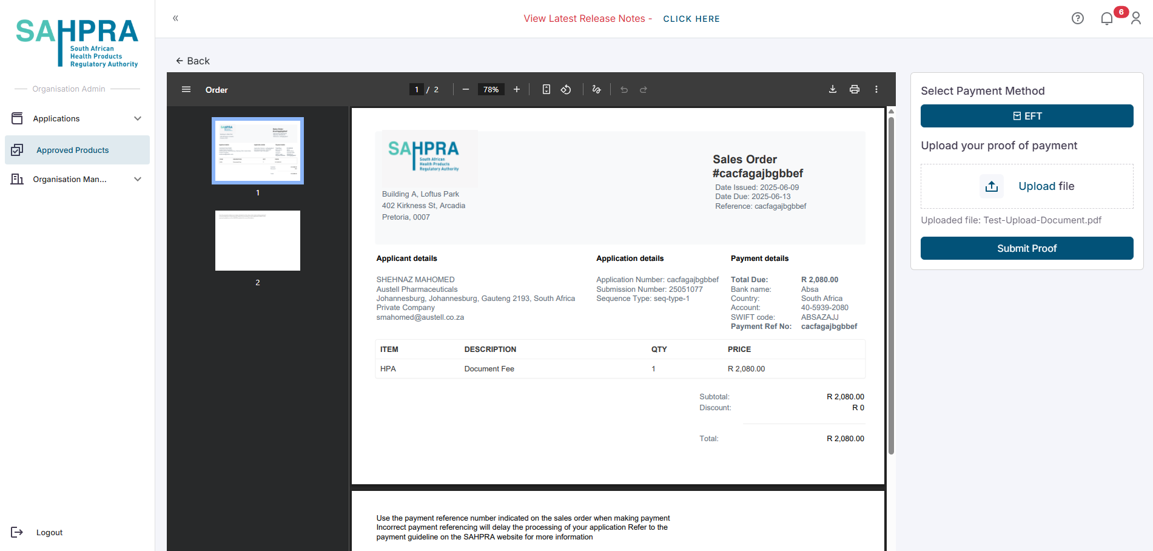Download the Order PDF
Viewport: 1153px width, 551px height.
click(x=833, y=89)
